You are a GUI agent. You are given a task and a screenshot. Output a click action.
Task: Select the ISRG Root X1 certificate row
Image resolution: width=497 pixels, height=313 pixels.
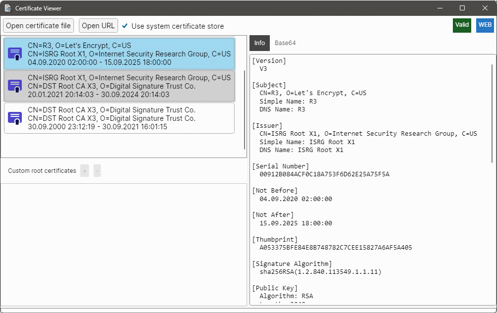point(119,86)
